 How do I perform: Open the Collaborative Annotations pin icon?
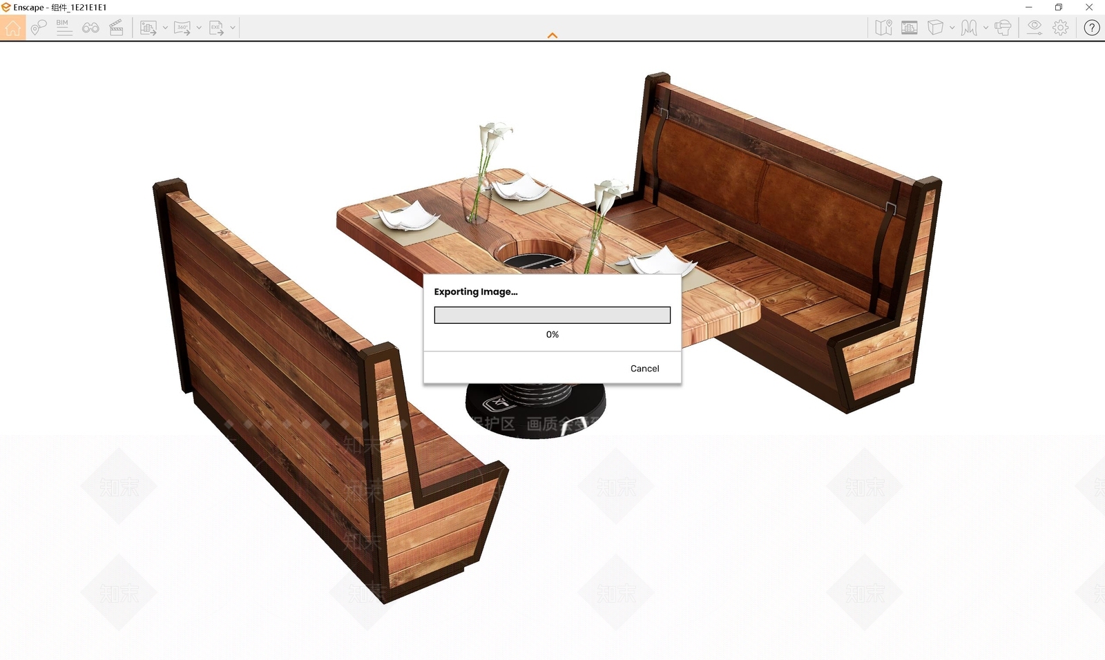39,28
